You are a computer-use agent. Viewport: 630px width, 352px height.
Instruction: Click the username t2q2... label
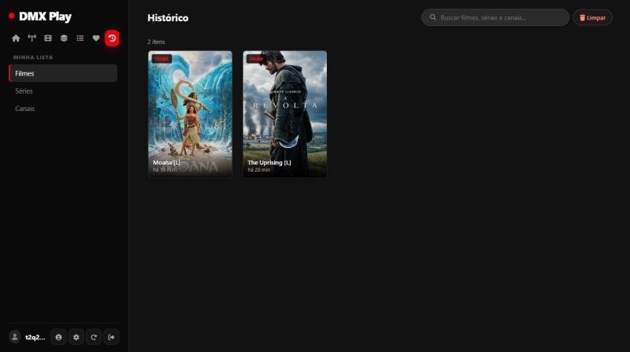(x=35, y=337)
